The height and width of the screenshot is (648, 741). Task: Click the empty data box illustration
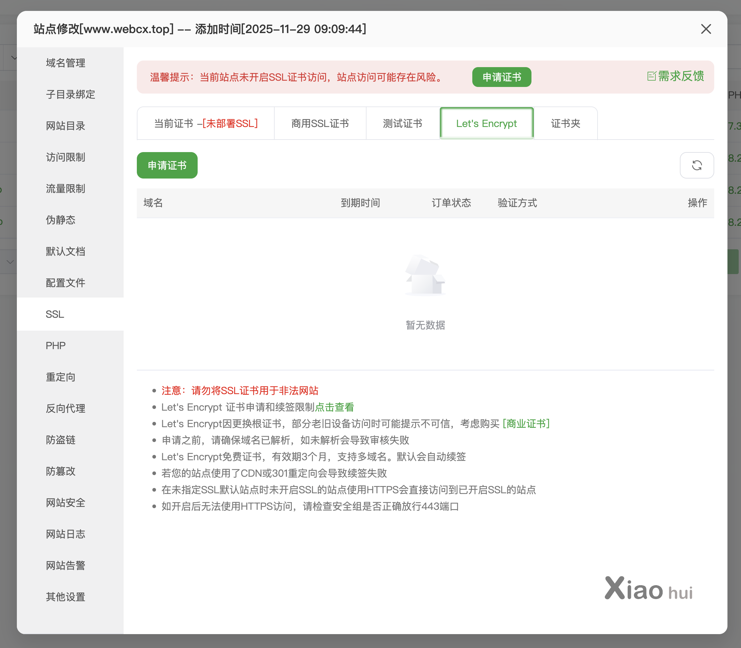425,275
